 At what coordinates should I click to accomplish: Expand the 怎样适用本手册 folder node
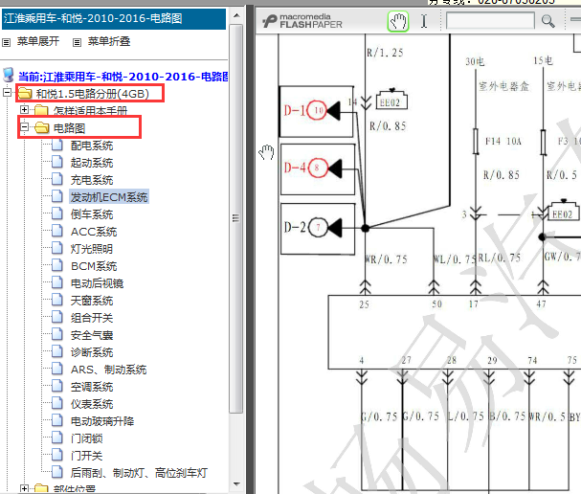click(x=24, y=110)
